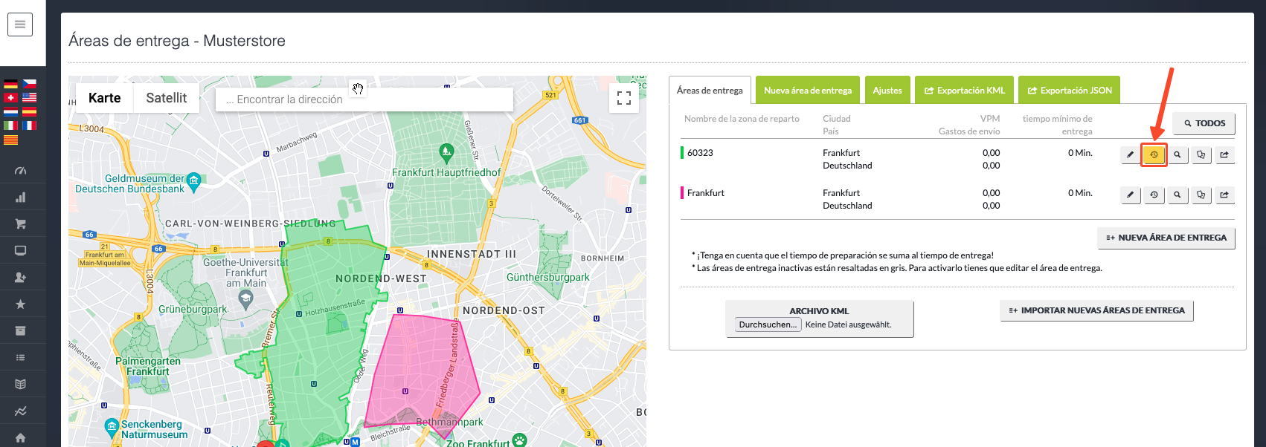Image resolution: width=1266 pixels, height=447 pixels.
Task: Duplicate the Frankfurt delivery area
Action: click(1201, 195)
